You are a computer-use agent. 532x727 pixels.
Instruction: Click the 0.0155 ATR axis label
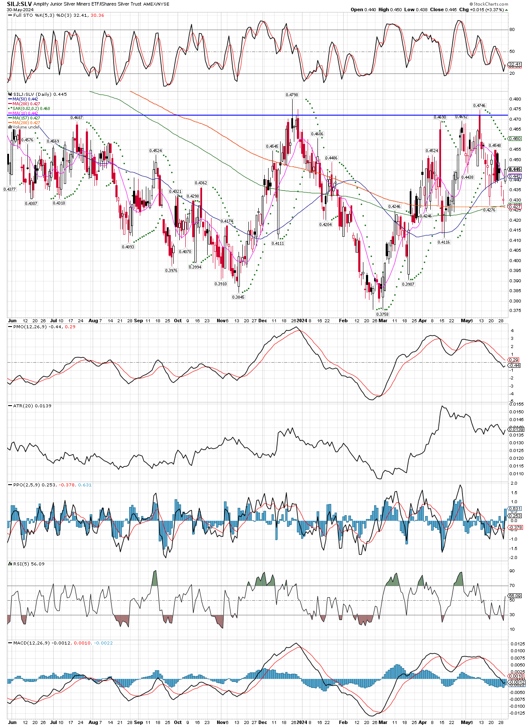516,404
